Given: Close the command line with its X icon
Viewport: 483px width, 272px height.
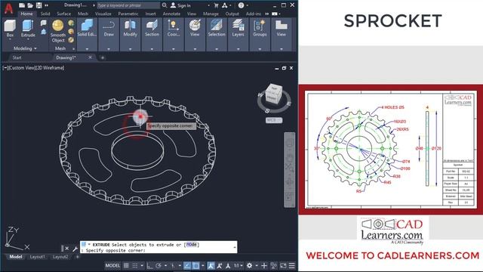Looking at the screenshot, I should pos(67,249).
